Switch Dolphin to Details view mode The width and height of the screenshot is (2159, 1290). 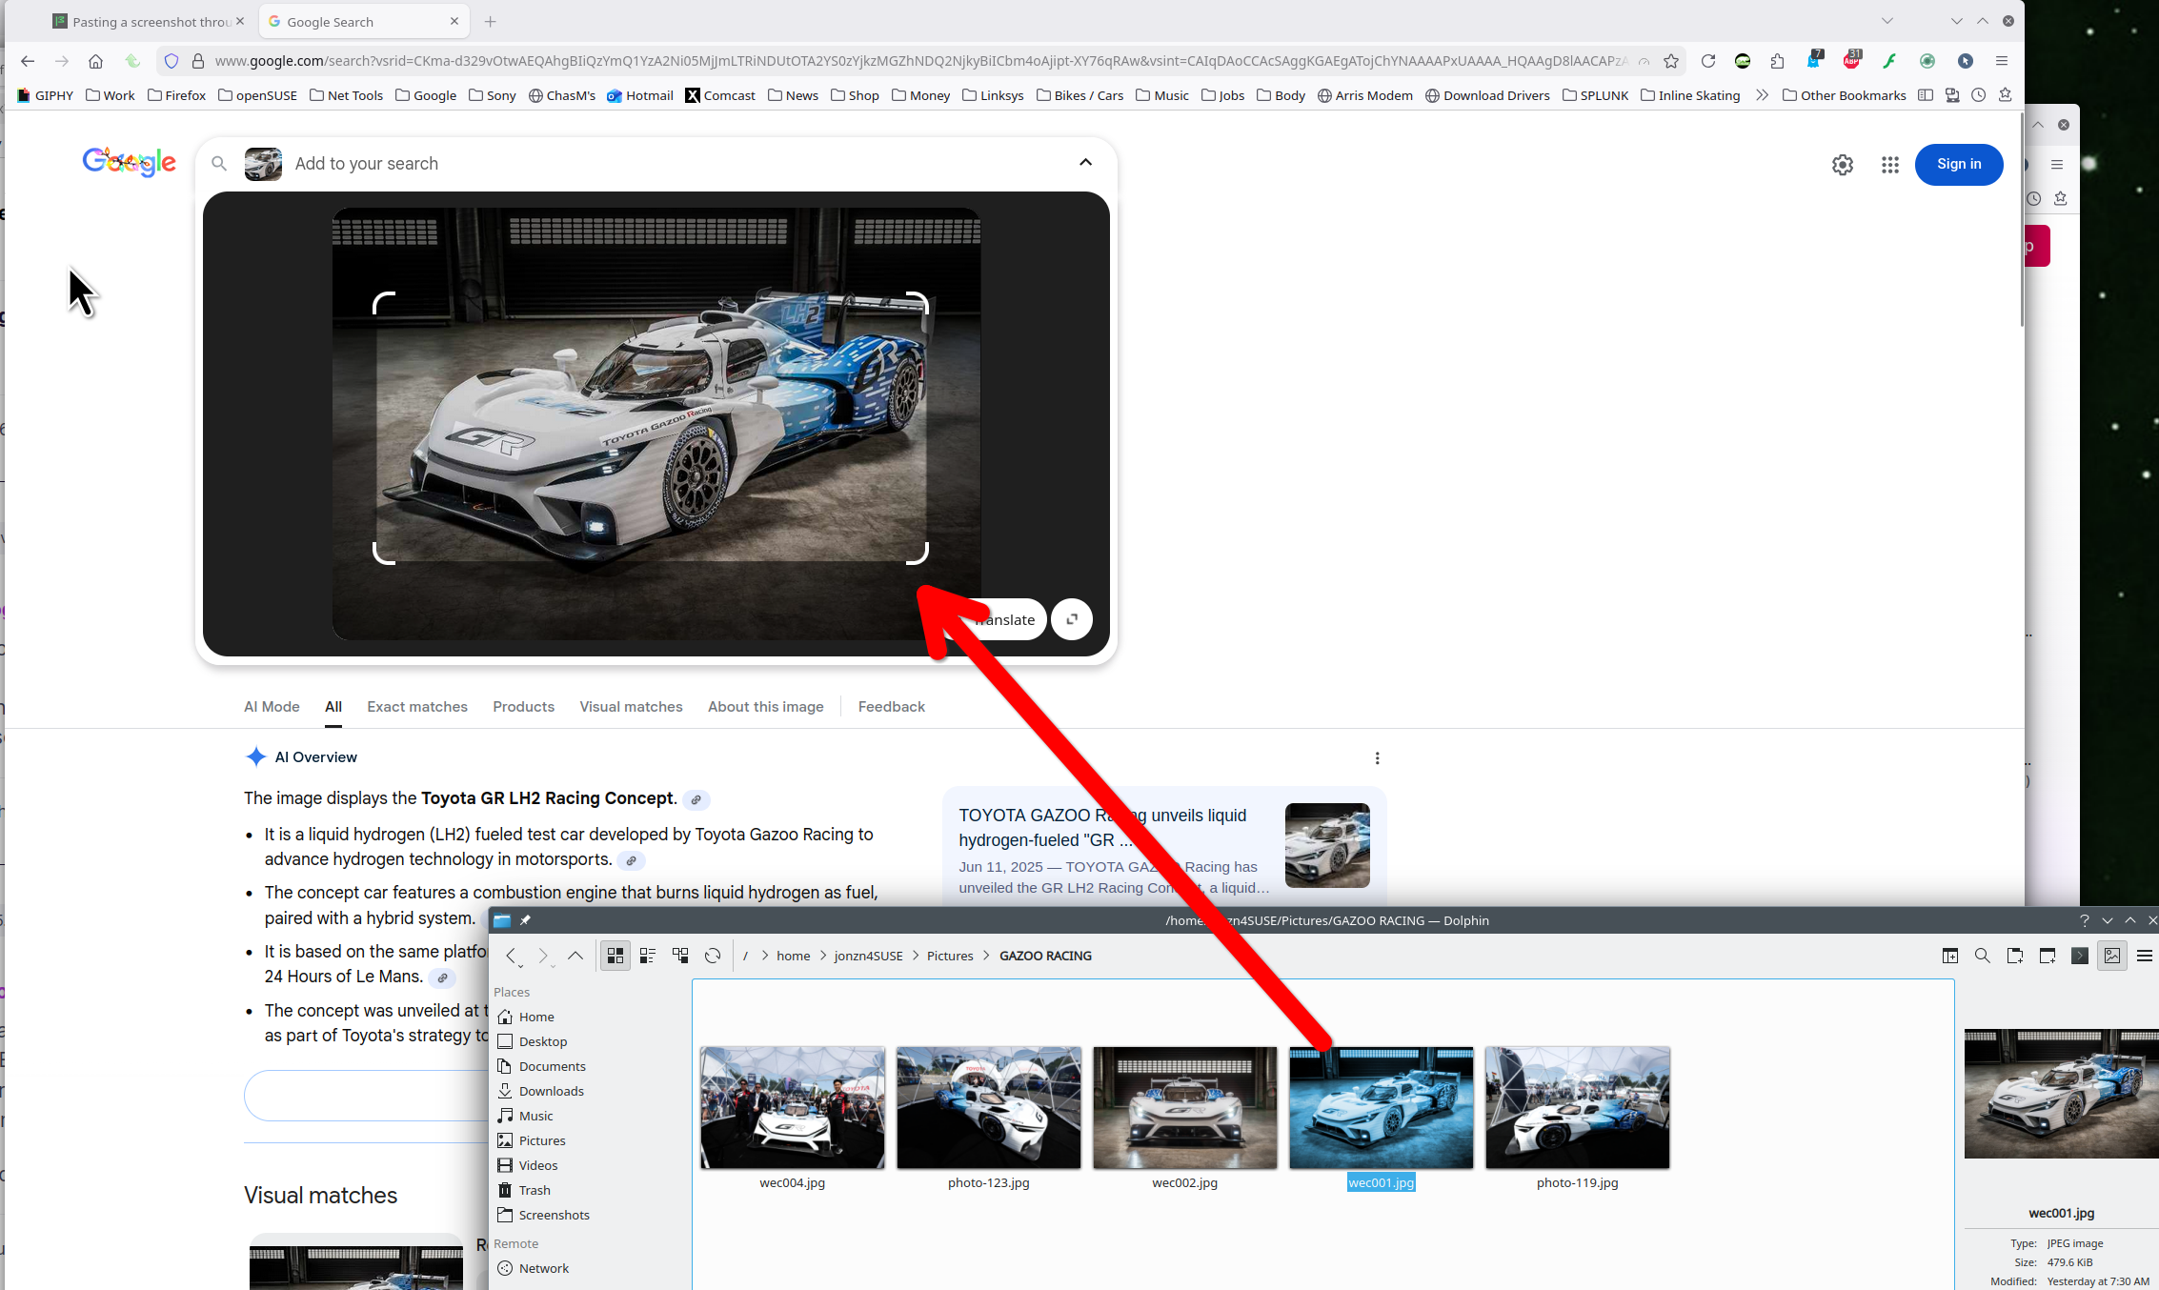tap(680, 956)
